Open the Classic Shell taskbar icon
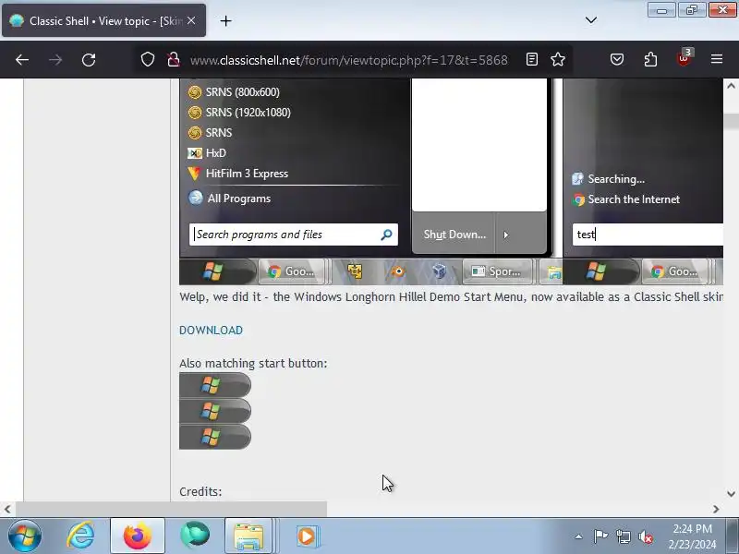 click(x=195, y=536)
